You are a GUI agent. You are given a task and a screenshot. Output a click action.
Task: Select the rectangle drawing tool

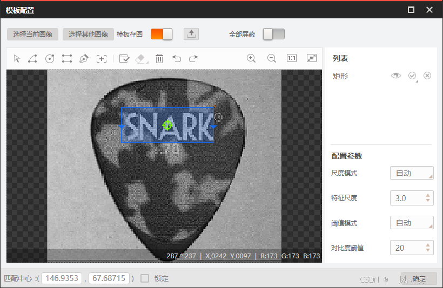67,59
